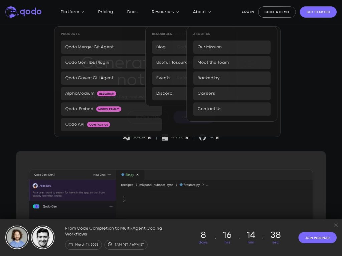Expand the About dropdown
Screen dimensions: 342x256
[202, 12]
